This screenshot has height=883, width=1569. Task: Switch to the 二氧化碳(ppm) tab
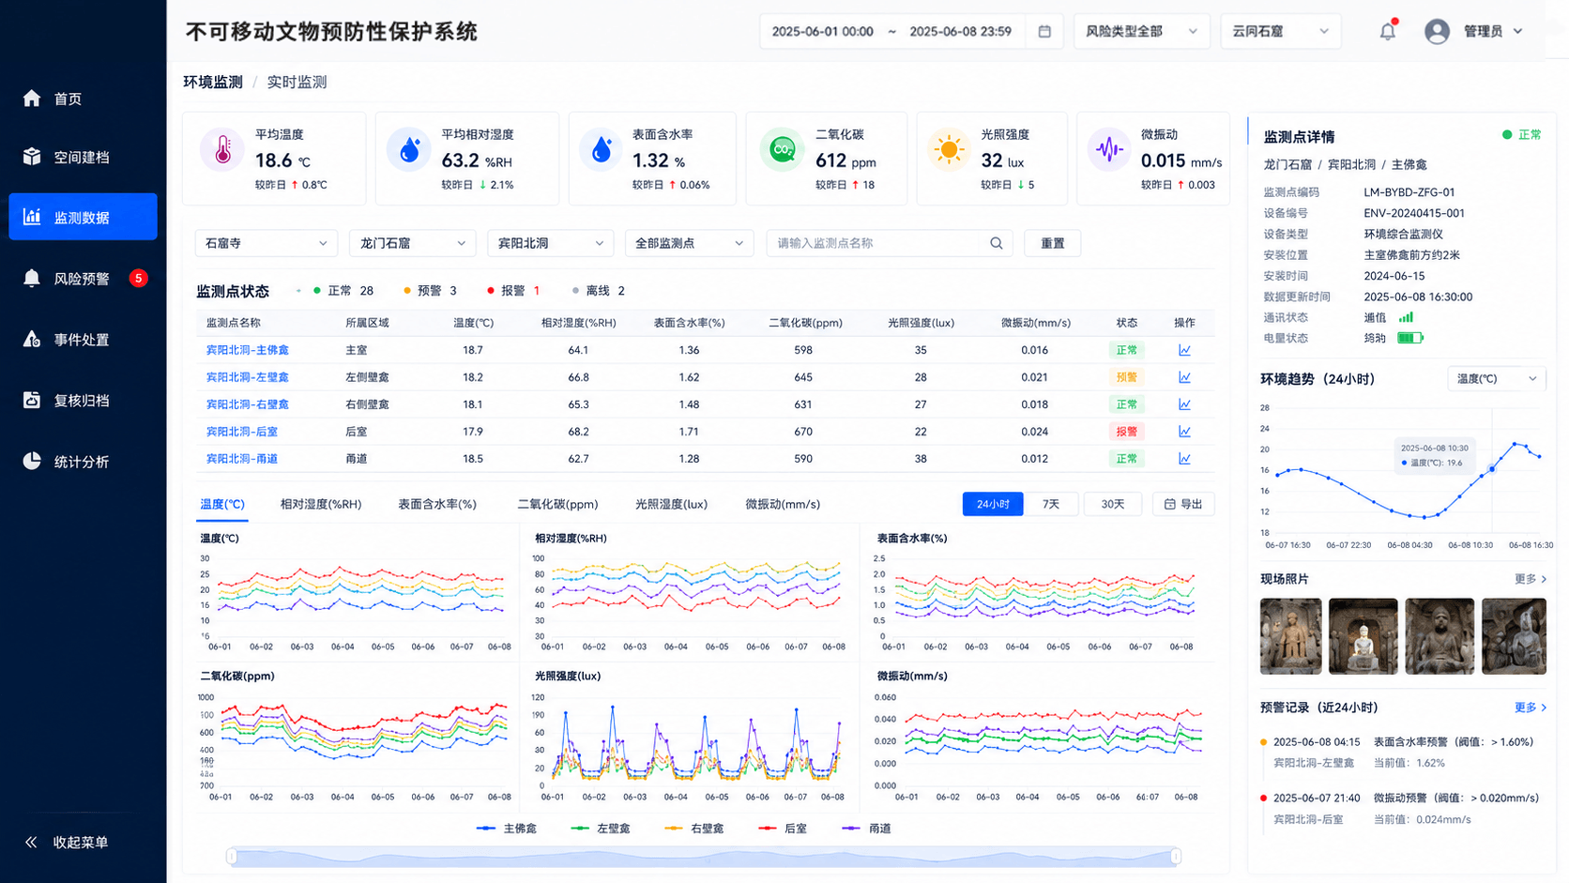[557, 504]
